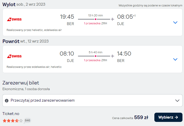Screen dimensions: 184x126
Task: Expand the Przeczytaj przed zarezerwowaniem section
Action: tap(93, 100)
